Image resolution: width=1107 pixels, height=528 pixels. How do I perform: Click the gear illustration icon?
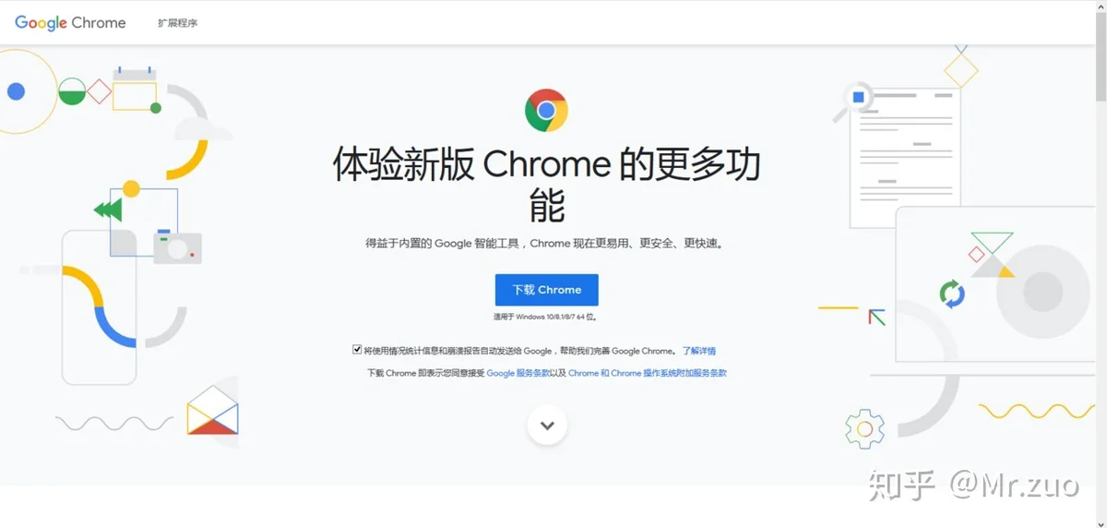point(864,429)
